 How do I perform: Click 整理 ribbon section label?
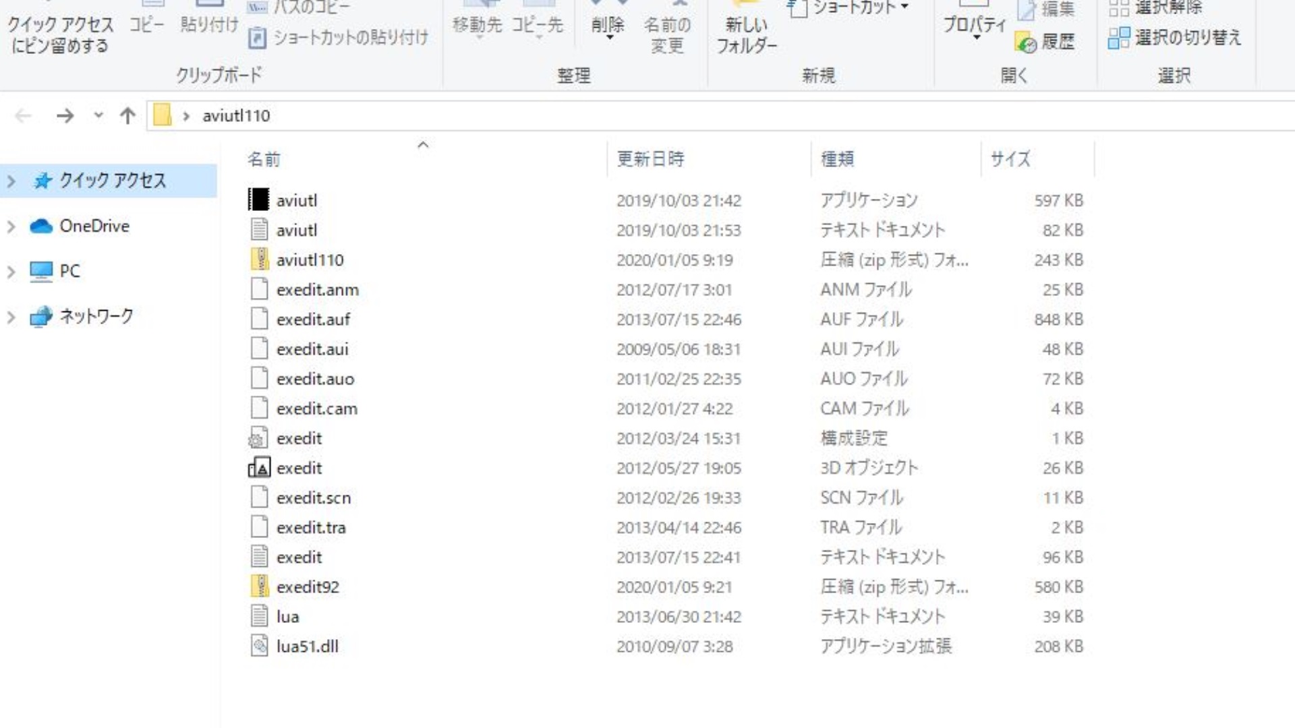[x=573, y=75]
